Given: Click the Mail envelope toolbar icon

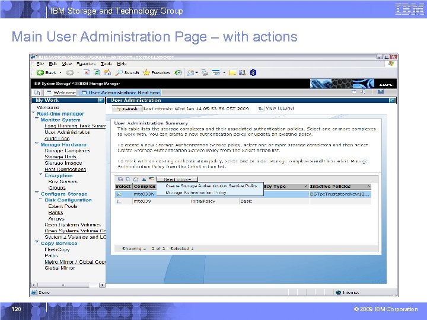Looking at the screenshot, I should (x=190, y=72).
